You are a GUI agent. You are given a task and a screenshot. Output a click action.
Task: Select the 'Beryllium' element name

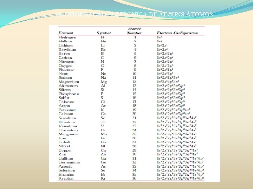click(x=67, y=50)
